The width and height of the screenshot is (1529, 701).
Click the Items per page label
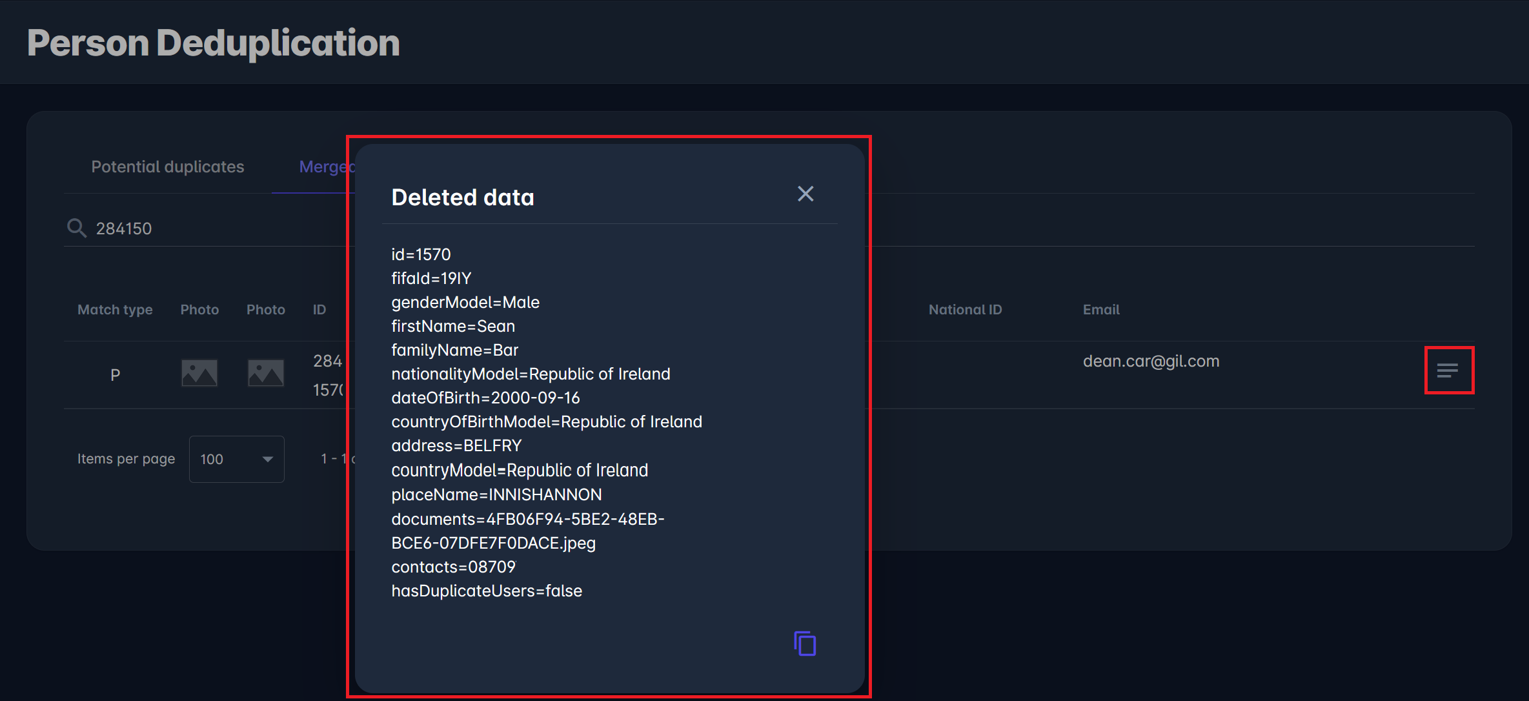(x=126, y=459)
